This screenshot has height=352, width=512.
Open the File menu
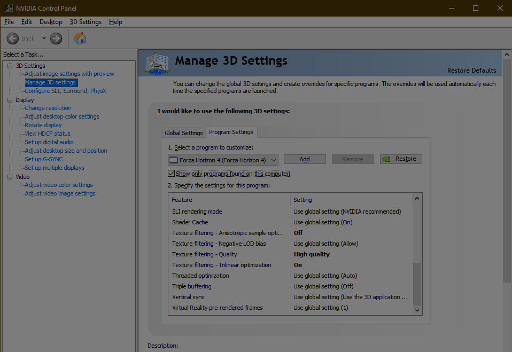[x=9, y=22]
